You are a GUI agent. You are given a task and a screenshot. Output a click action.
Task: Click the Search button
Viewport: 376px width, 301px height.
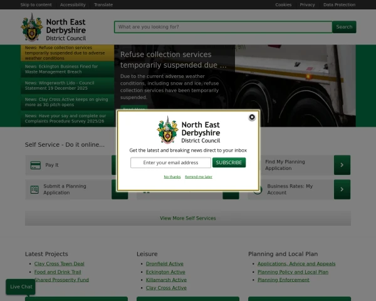pyautogui.click(x=344, y=27)
